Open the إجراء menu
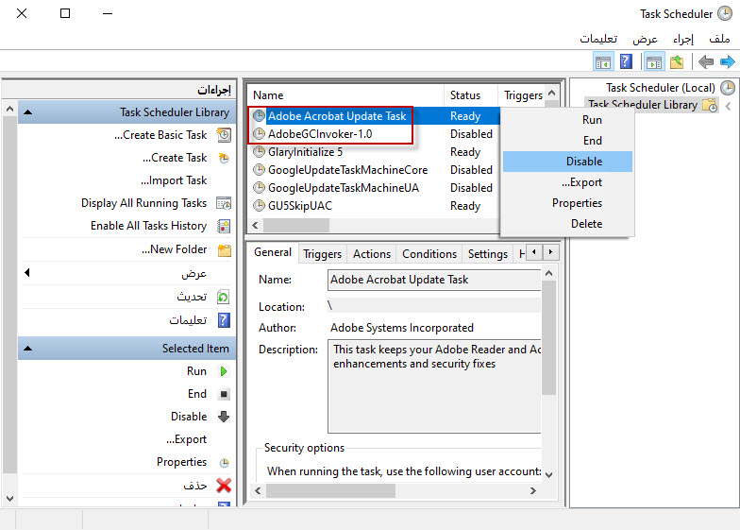 [683, 38]
